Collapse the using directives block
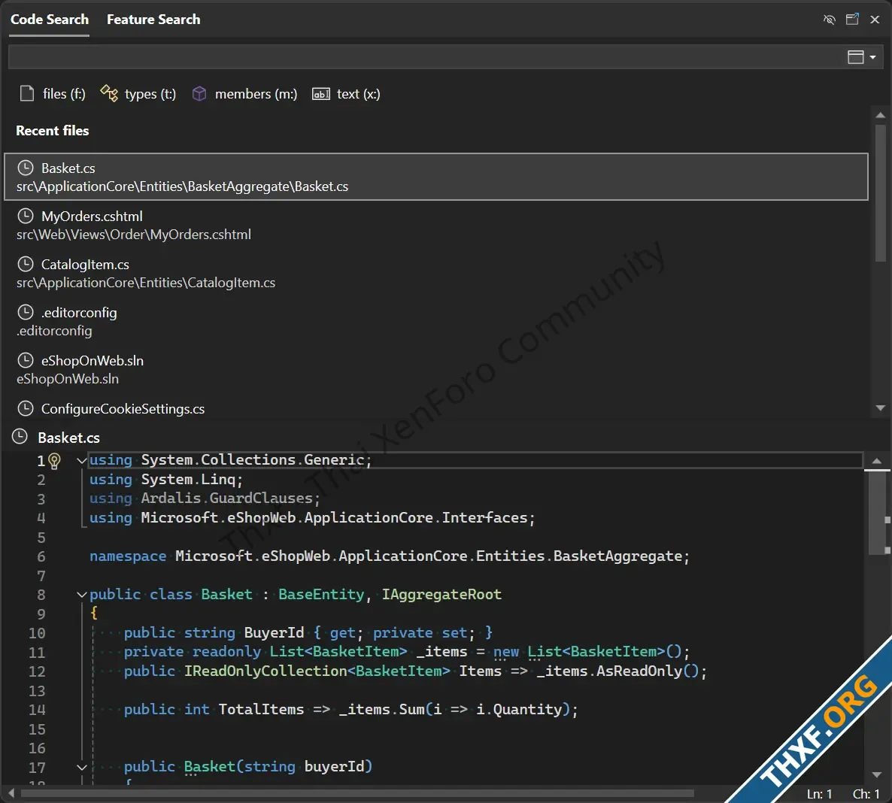Image resolution: width=892 pixels, height=803 pixels. 81,460
